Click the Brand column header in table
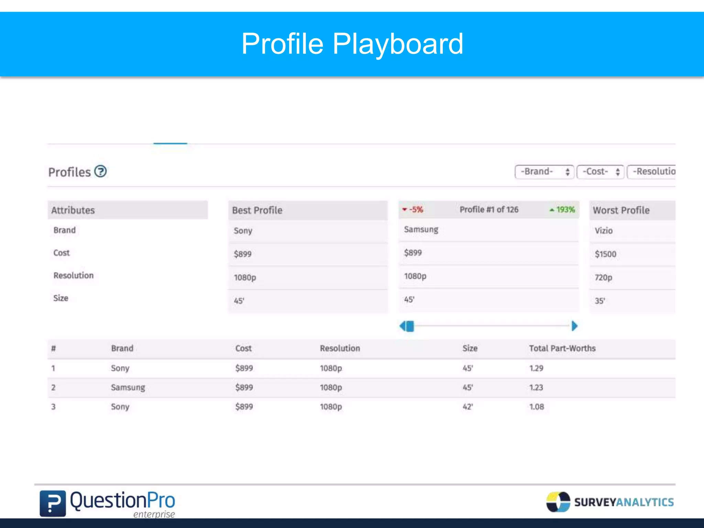Viewport: 704px width, 528px height. click(122, 348)
